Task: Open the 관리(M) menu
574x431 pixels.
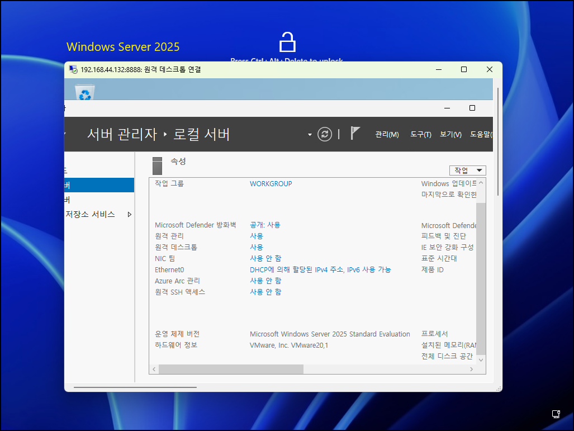Action: pos(387,134)
